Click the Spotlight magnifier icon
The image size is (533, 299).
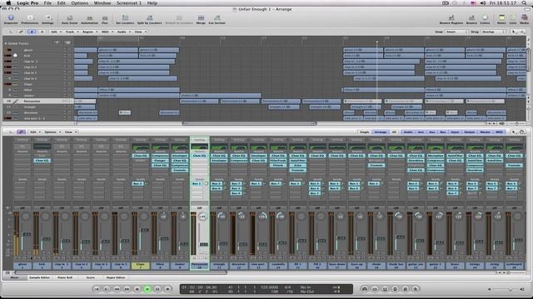coord(524,3)
